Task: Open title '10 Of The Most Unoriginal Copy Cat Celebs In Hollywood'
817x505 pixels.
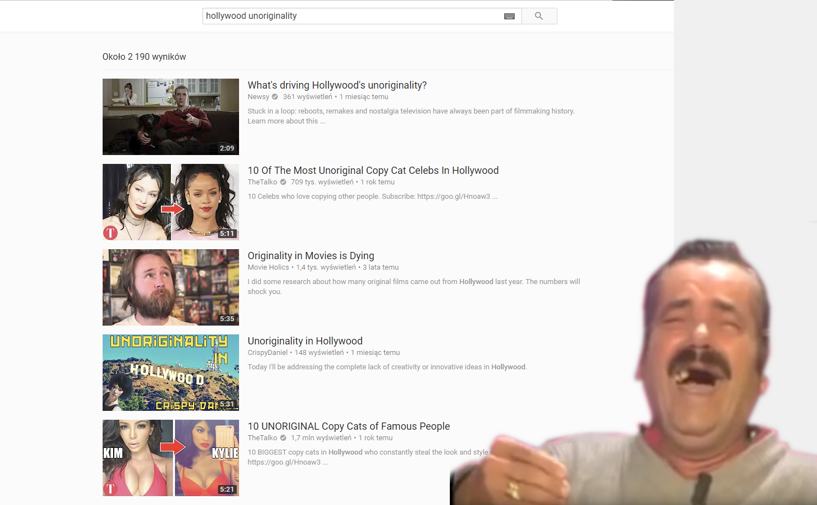Action: pyautogui.click(x=373, y=171)
